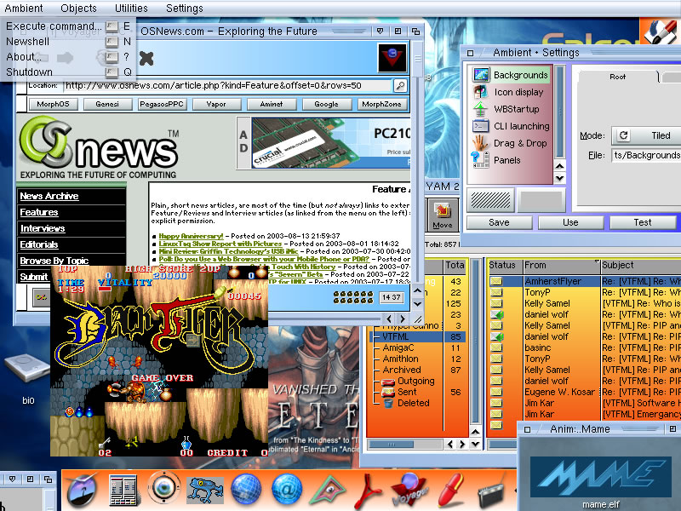Click the sort arrow on From column
The height and width of the screenshot is (511, 681).
click(x=597, y=261)
